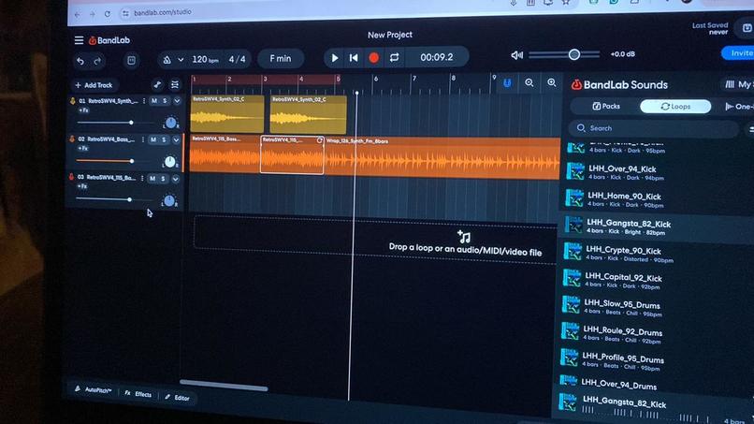The height and width of the screenshot is (424, 754).
Task: Select the Loops tab
Action: 675,107
